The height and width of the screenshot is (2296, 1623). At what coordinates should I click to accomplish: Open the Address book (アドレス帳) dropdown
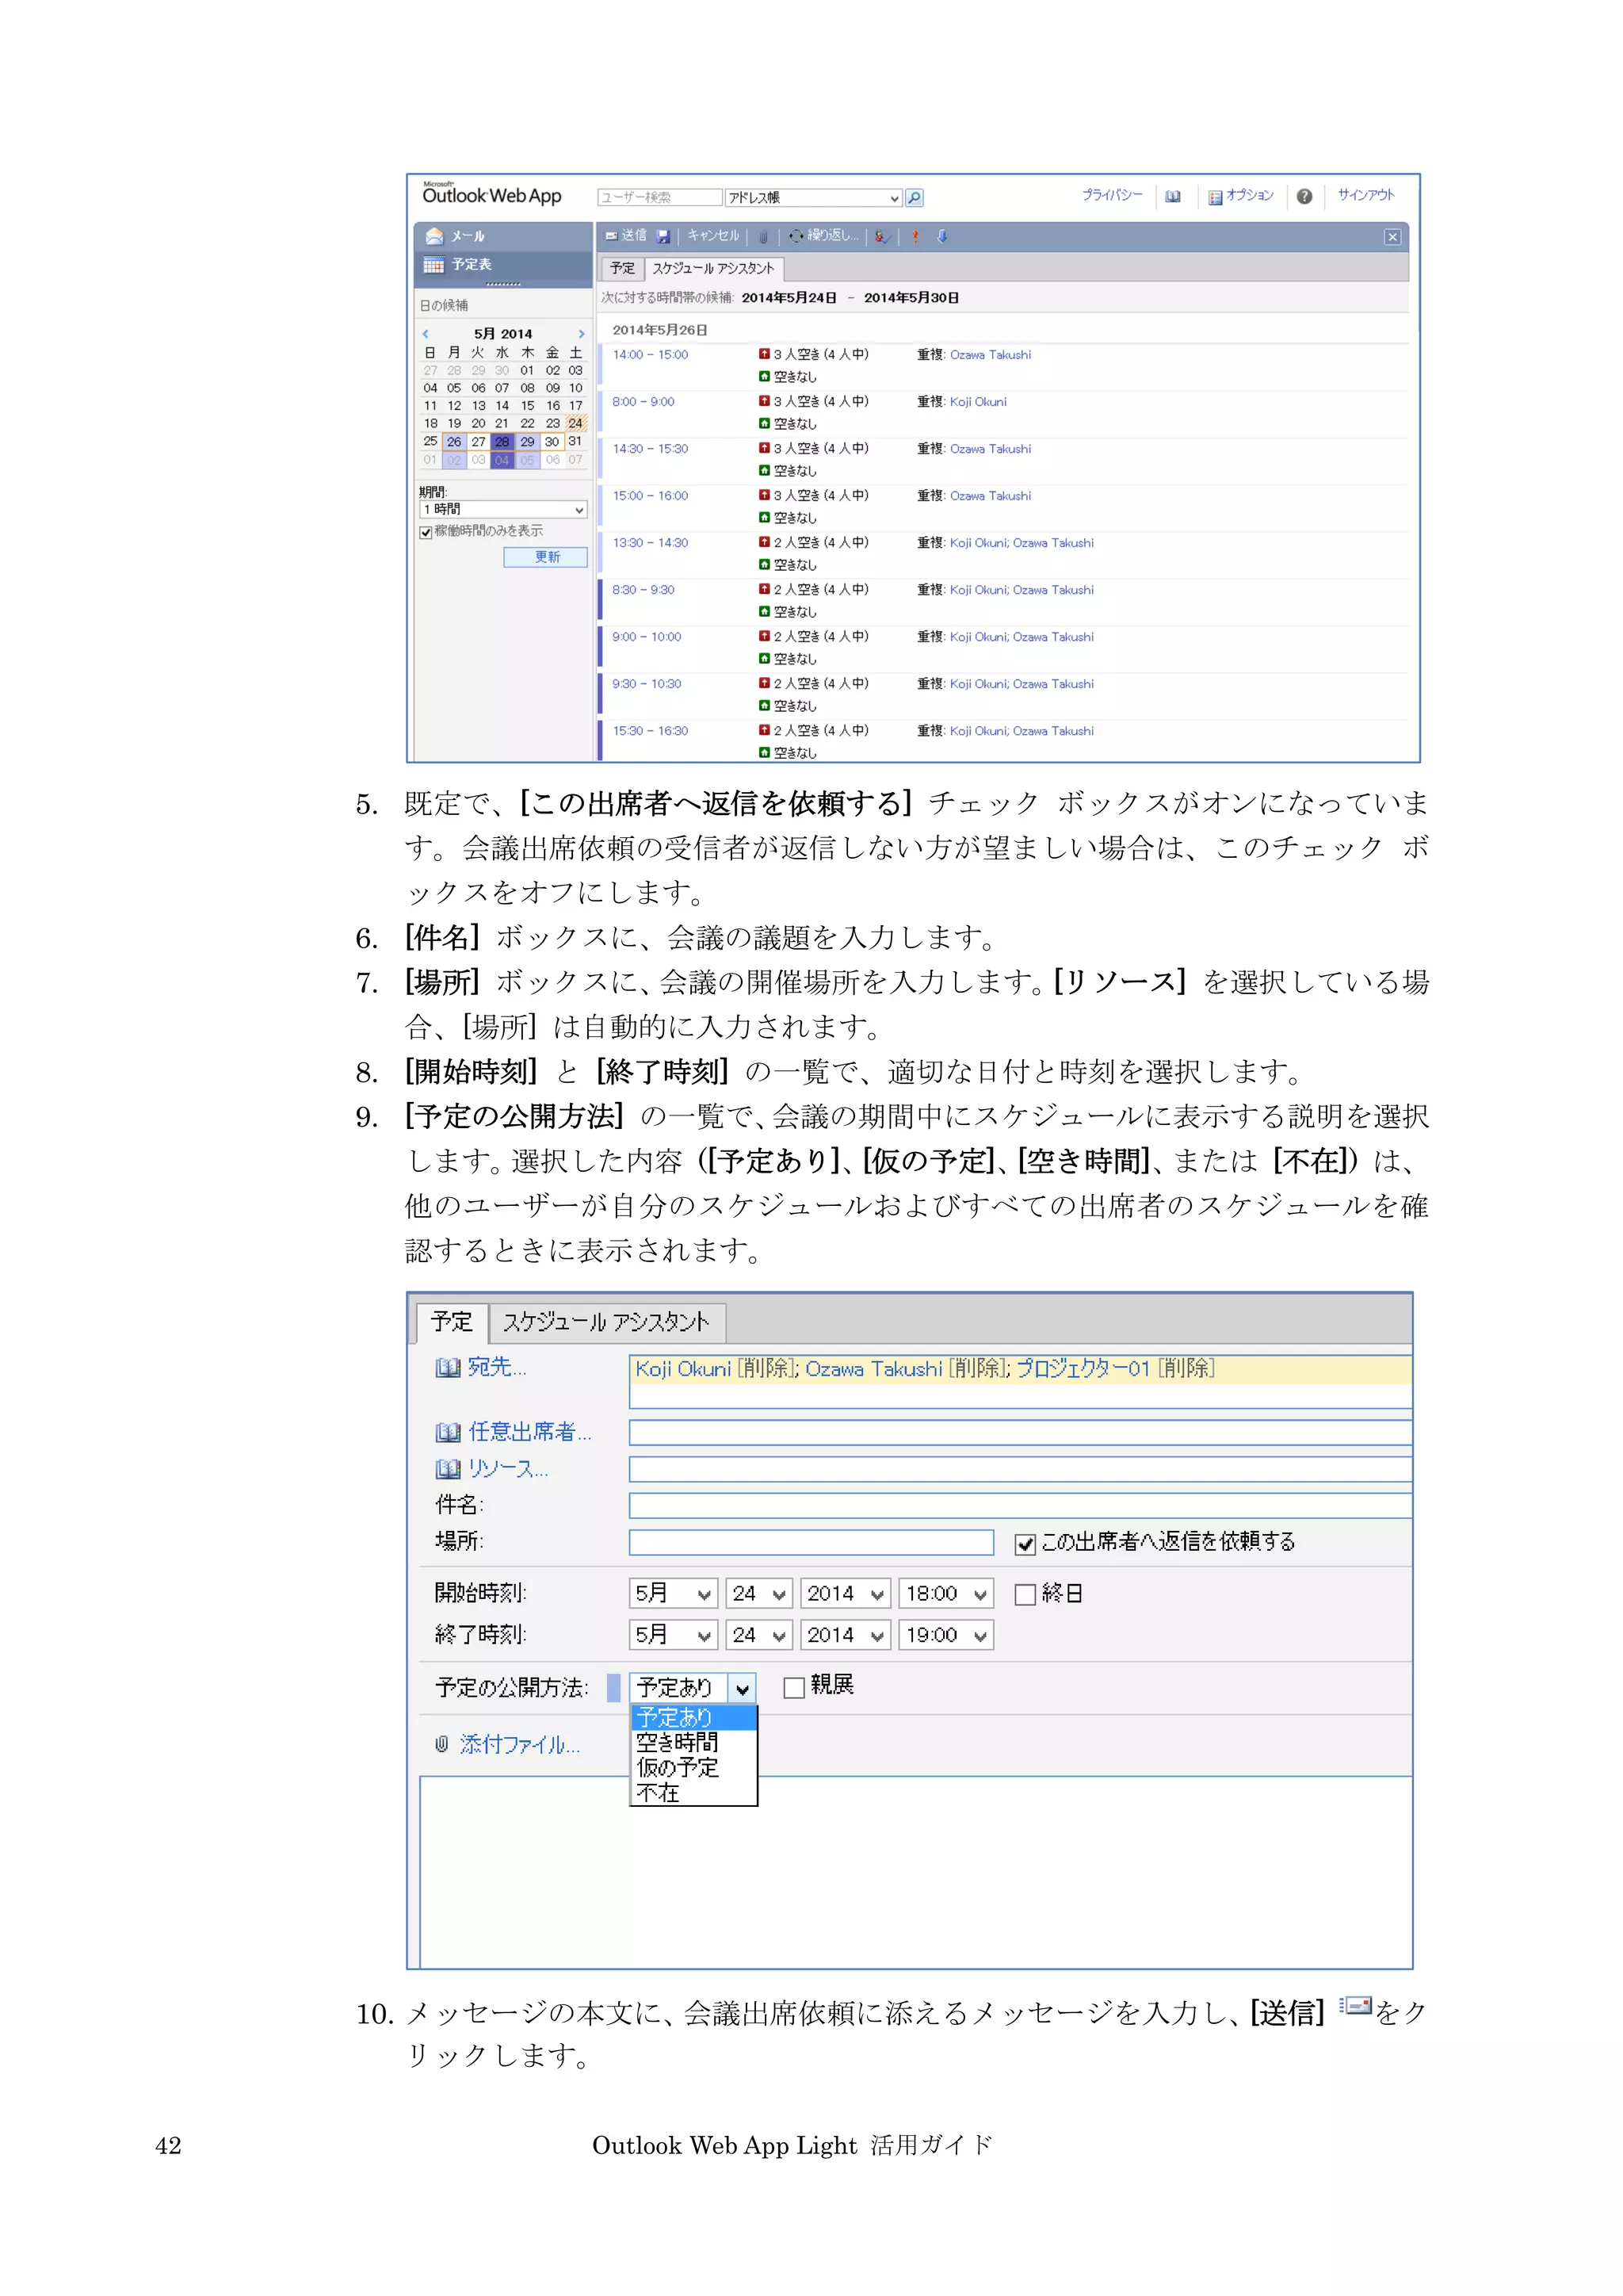click(814, 198)
